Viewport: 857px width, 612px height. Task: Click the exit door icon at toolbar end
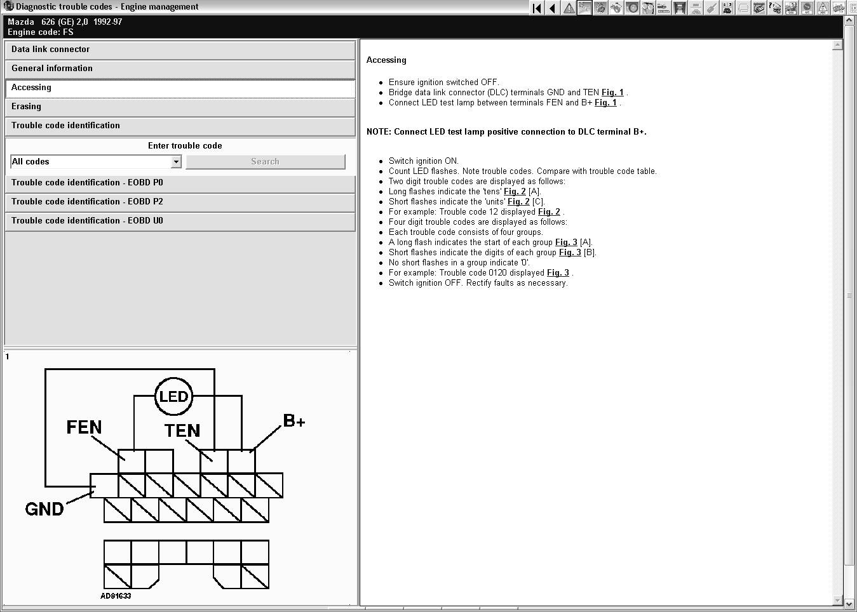(851, 8)
